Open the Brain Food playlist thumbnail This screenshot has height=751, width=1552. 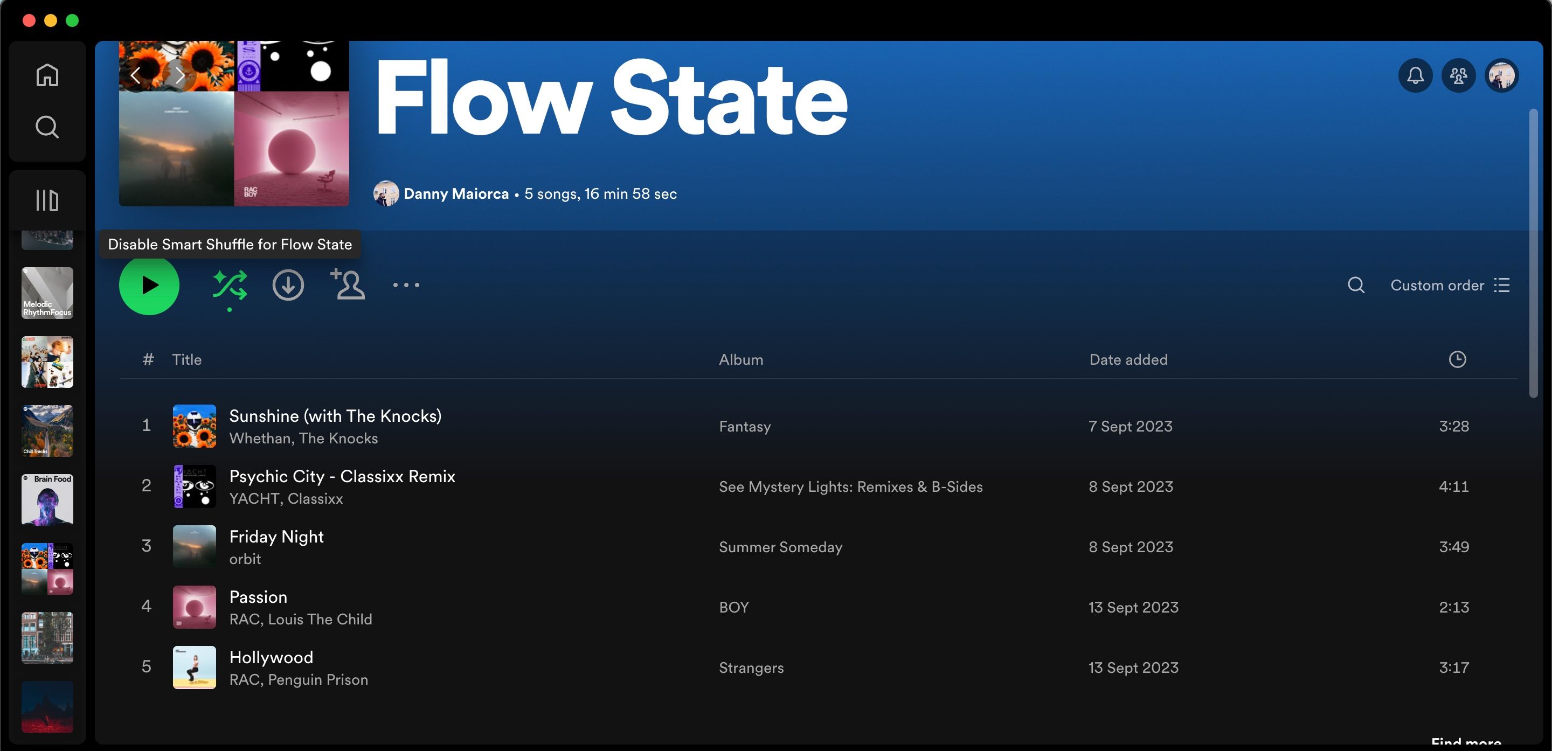(x=47, y=499)
